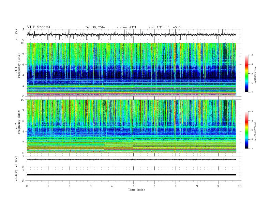Click the ch.3 waveform trace
Screen dimensions: 270x209
tap(131, 159)
